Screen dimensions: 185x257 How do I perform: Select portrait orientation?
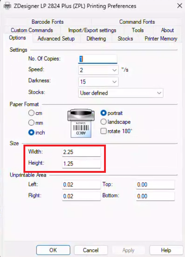click(x=103, y=113)
